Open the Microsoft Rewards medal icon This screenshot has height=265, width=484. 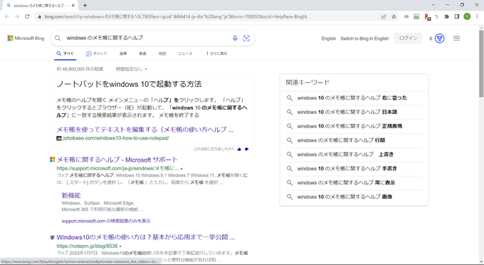click(440, 38)
